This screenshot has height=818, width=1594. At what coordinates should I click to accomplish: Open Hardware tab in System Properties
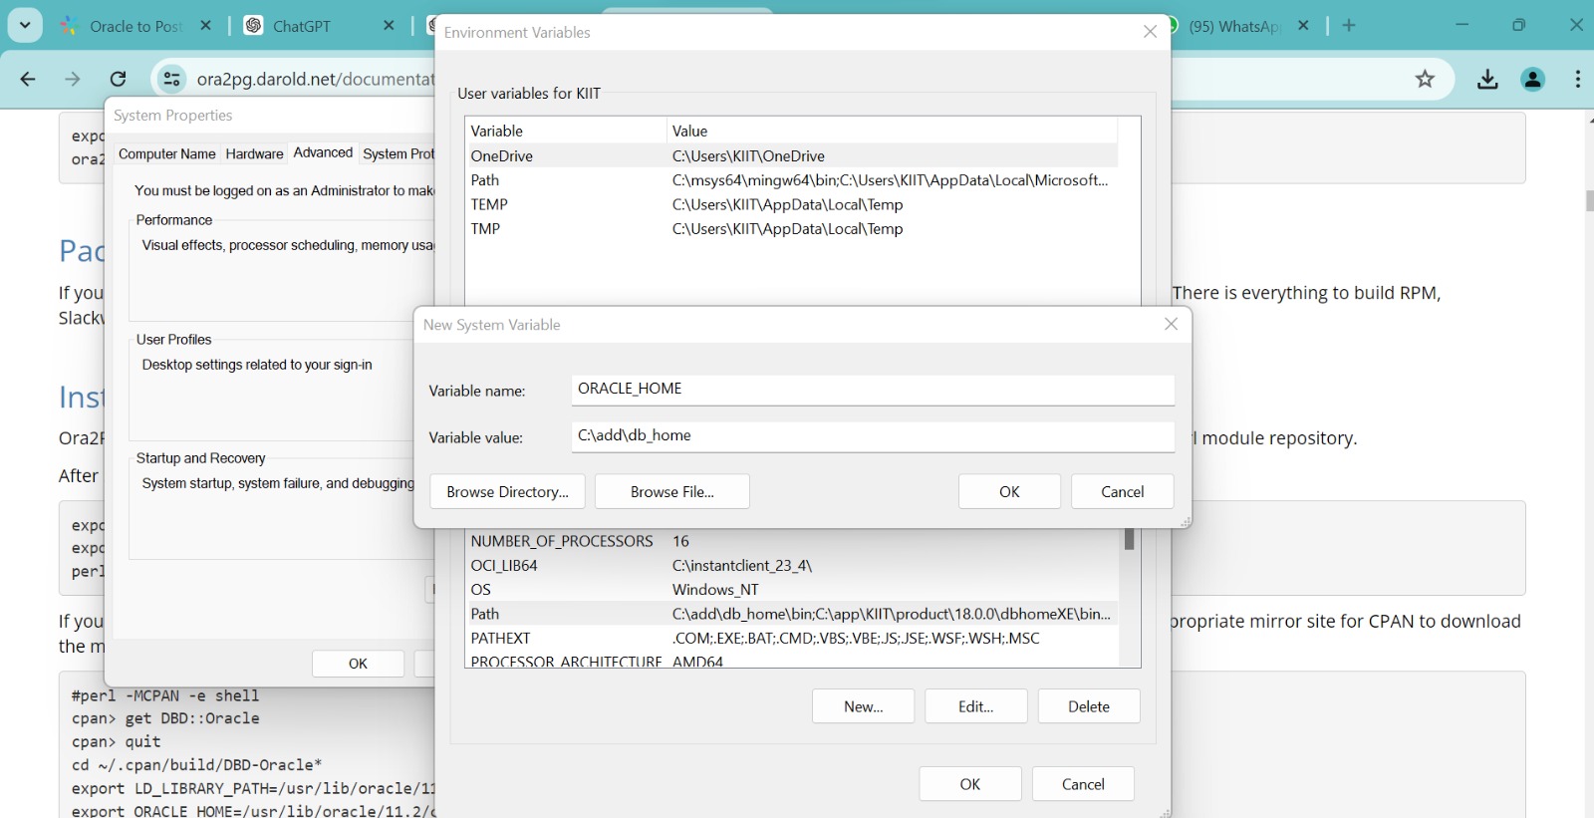pyautogui.click(x=254, y=153)
